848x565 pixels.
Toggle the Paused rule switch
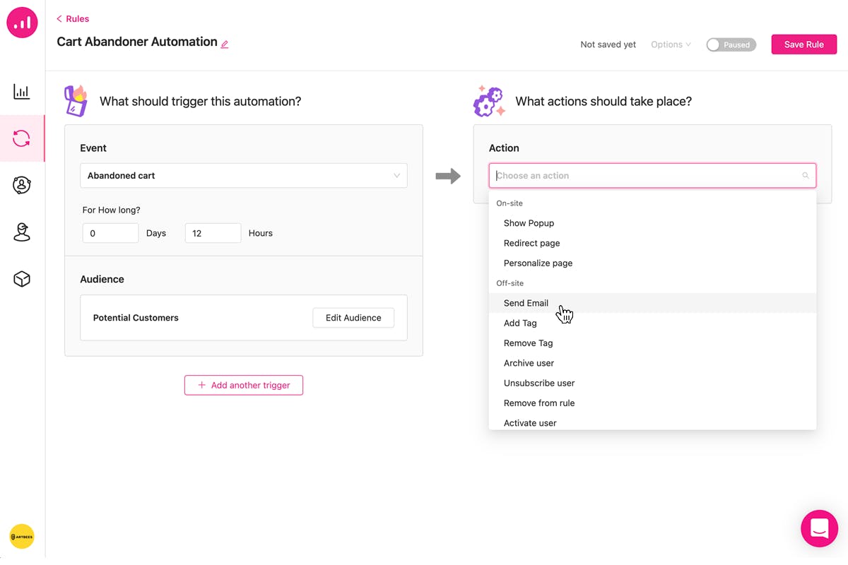point(731,44)
